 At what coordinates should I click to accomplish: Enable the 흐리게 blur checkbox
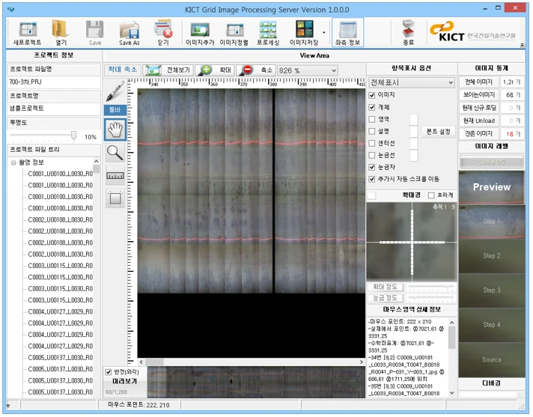click(431, 195)
